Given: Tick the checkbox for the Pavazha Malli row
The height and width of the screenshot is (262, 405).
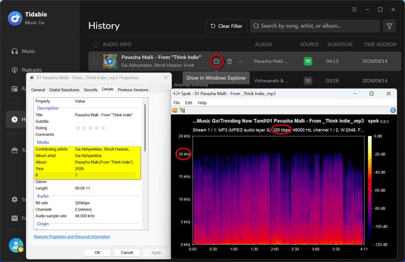Looking at the screenshot, I should (x=95, y=61).
